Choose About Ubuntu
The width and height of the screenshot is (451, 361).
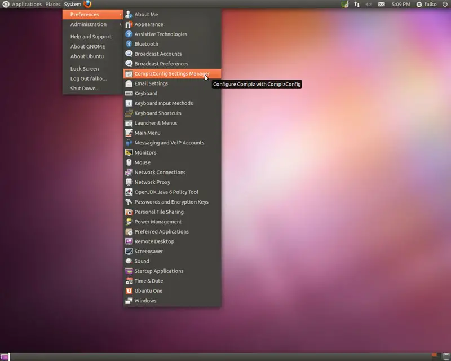point(93,56)
